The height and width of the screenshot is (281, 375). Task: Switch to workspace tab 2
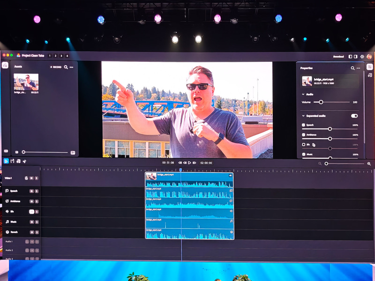55,56
